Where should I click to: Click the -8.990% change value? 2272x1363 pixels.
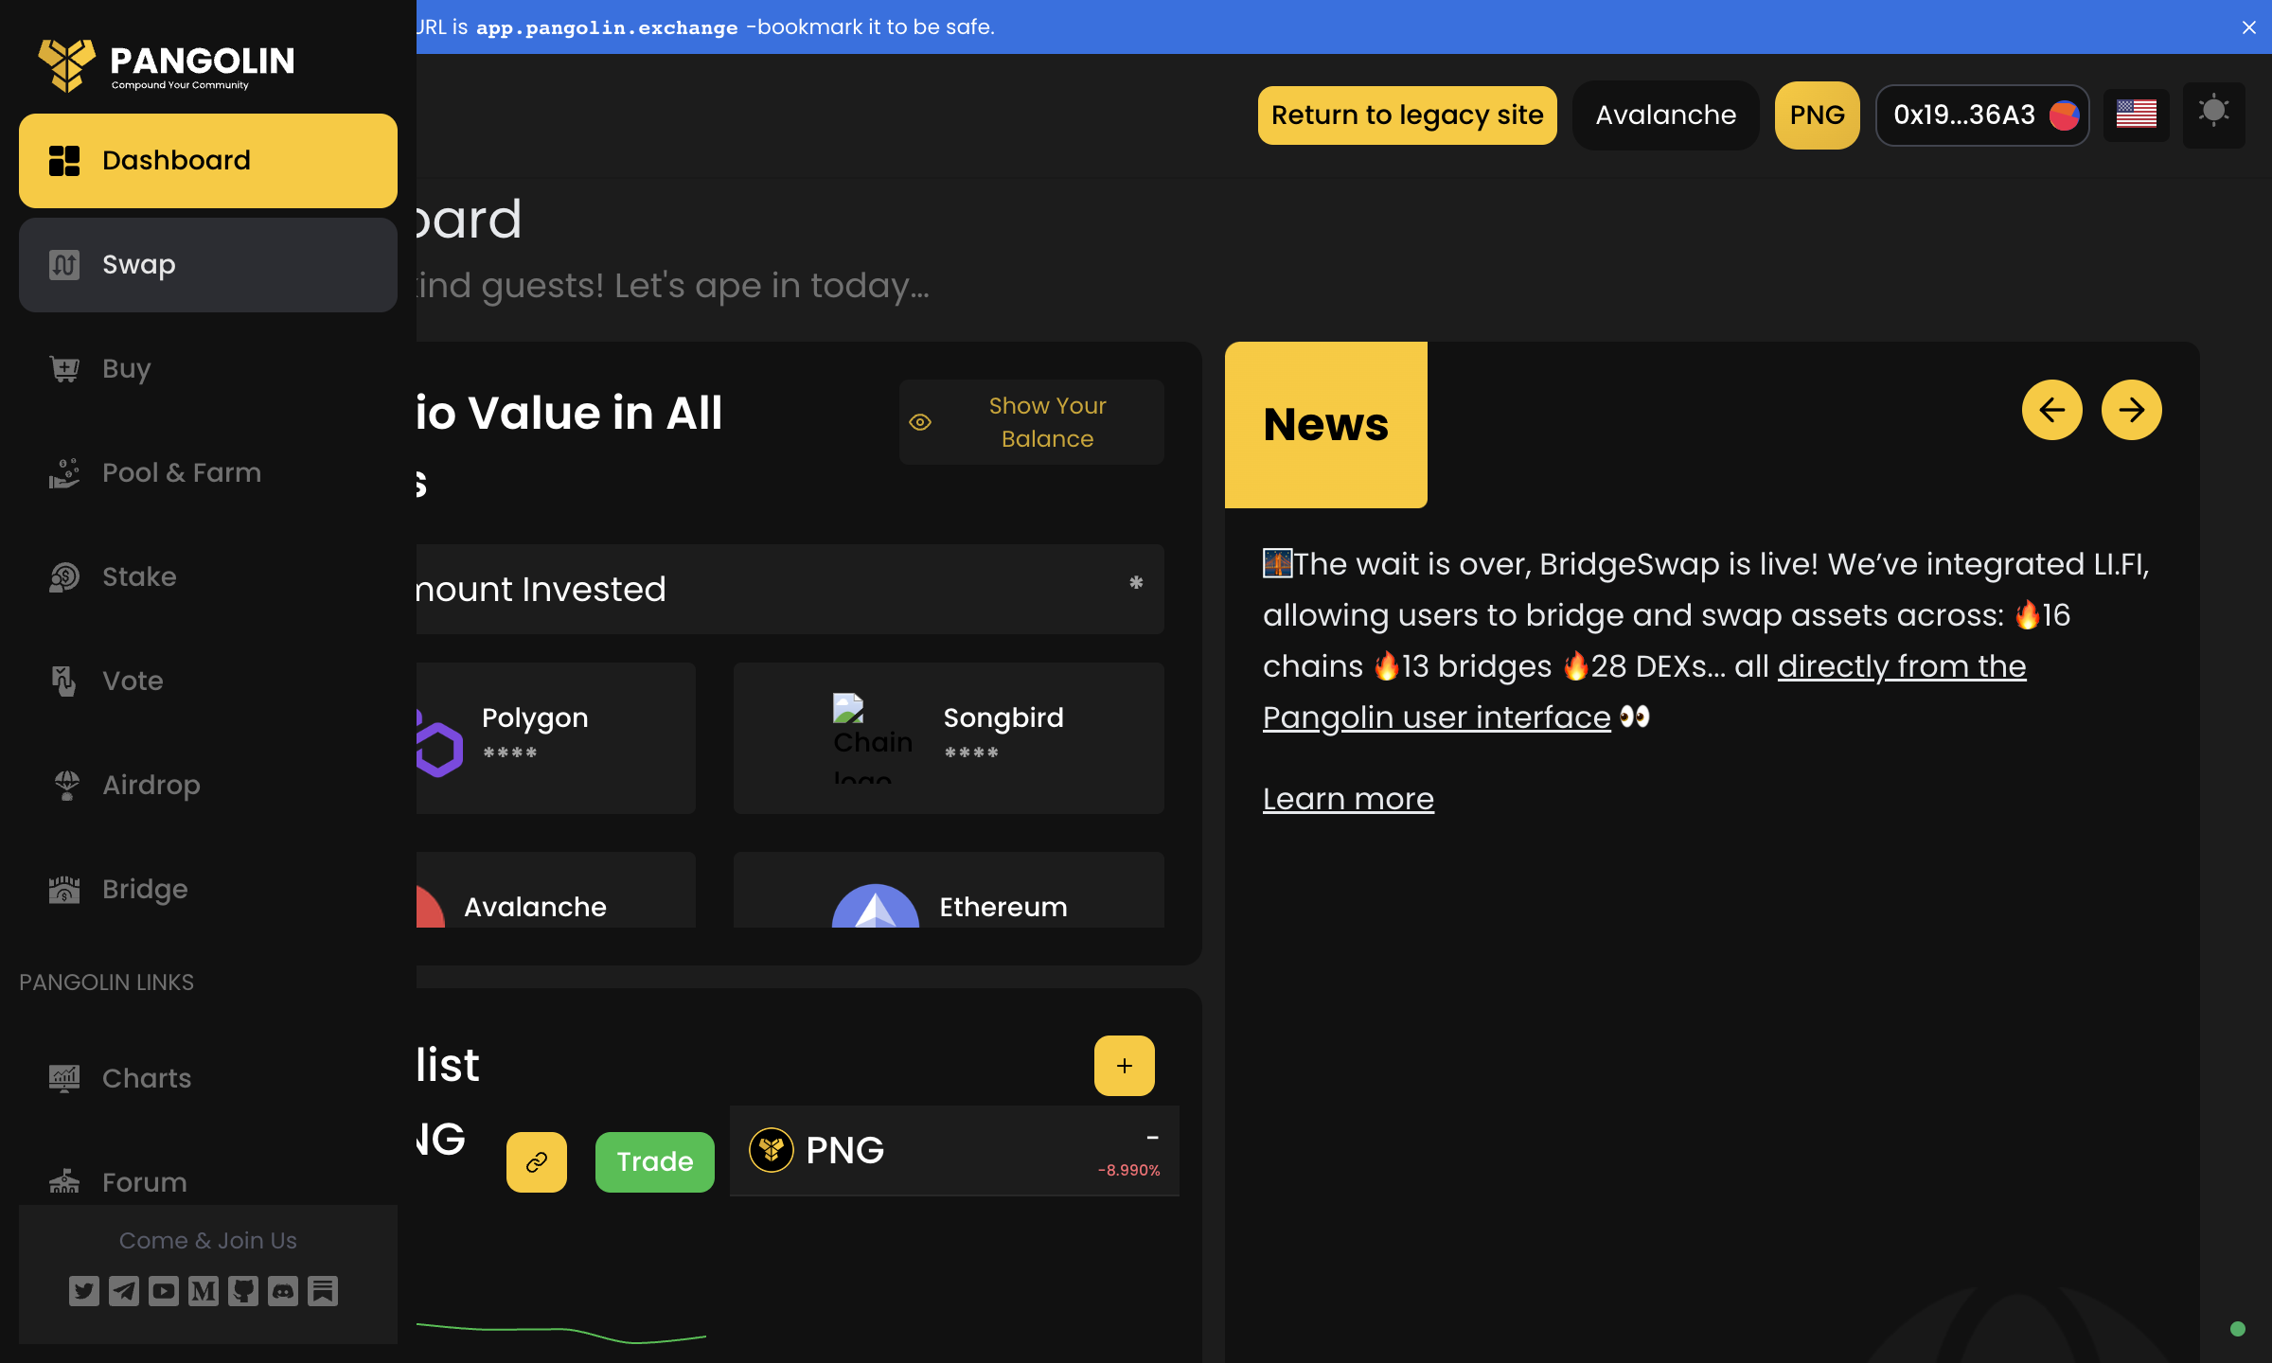pos(1129,1170)
